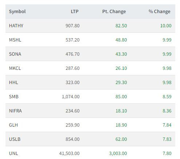
Task: Select HATHY's LTP value 907.80
Action: [x=73, y=25]
